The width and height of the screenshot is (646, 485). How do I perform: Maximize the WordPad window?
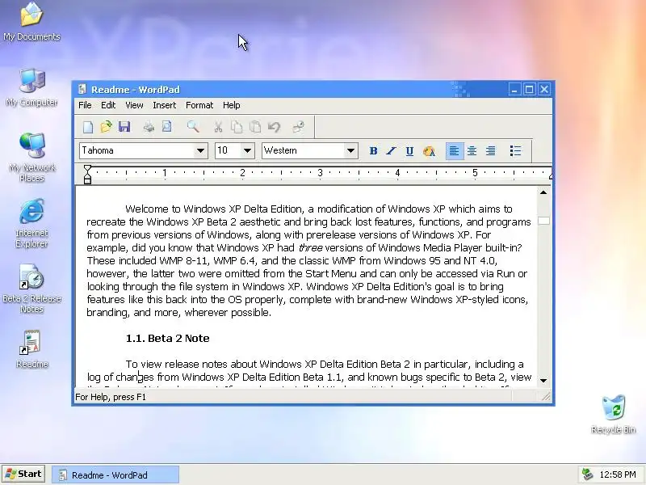pos(530,90)
